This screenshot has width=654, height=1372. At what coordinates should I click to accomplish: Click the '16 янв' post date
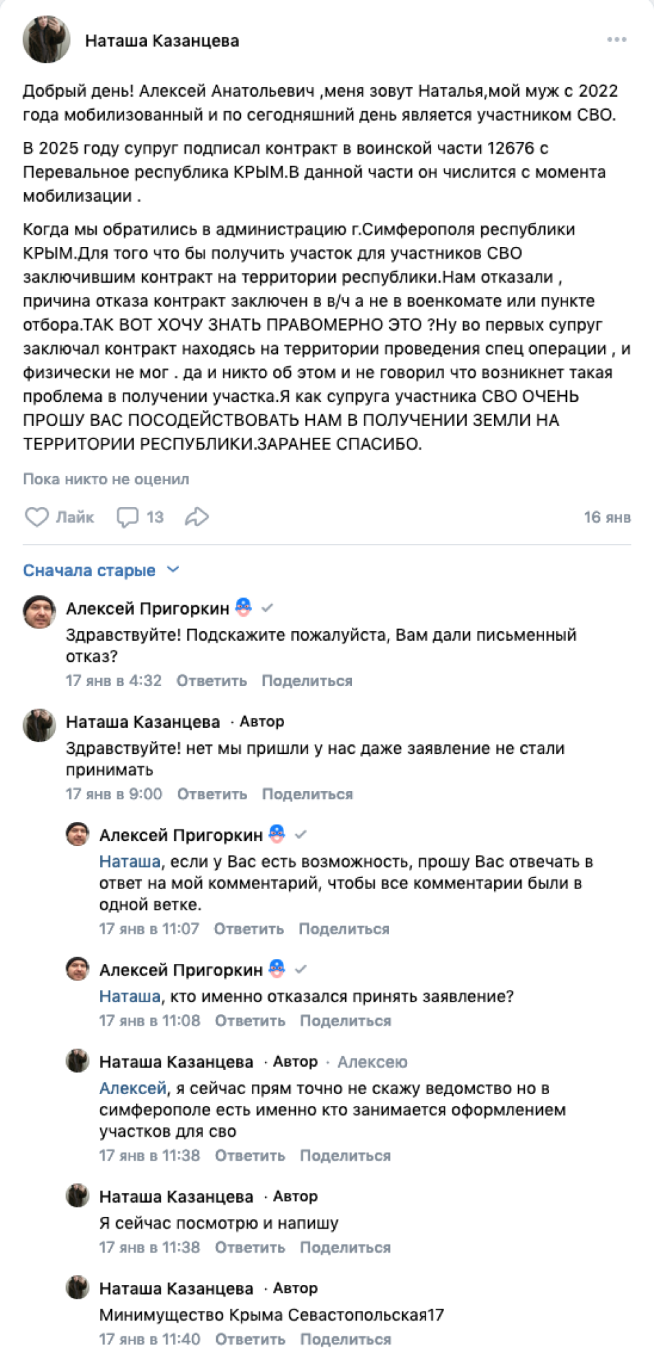point(607,518)
